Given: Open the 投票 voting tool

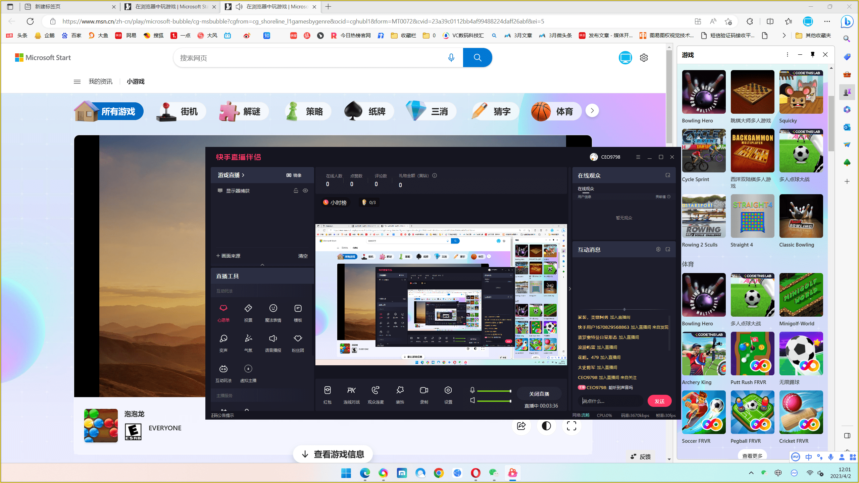Looking at the screenshot, I should pos(248,313).
